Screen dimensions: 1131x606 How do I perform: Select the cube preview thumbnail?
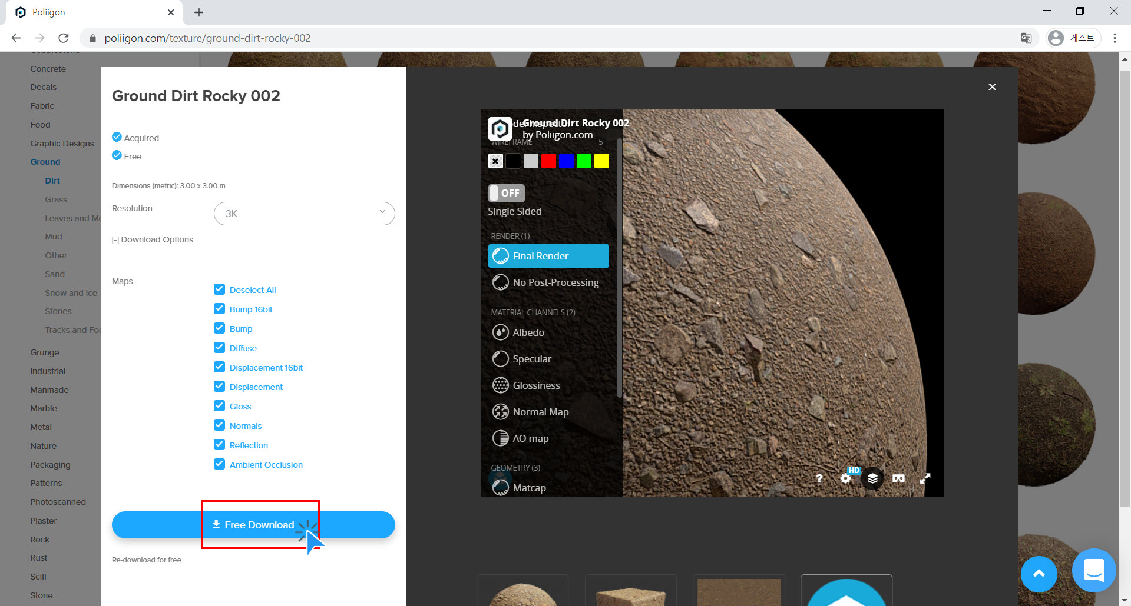(631, 590)
